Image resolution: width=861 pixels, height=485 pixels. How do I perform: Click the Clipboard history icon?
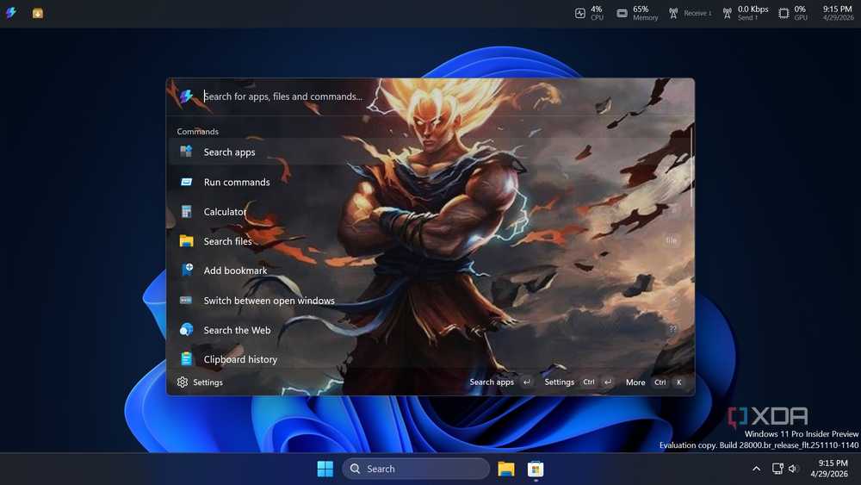point(186,358)
